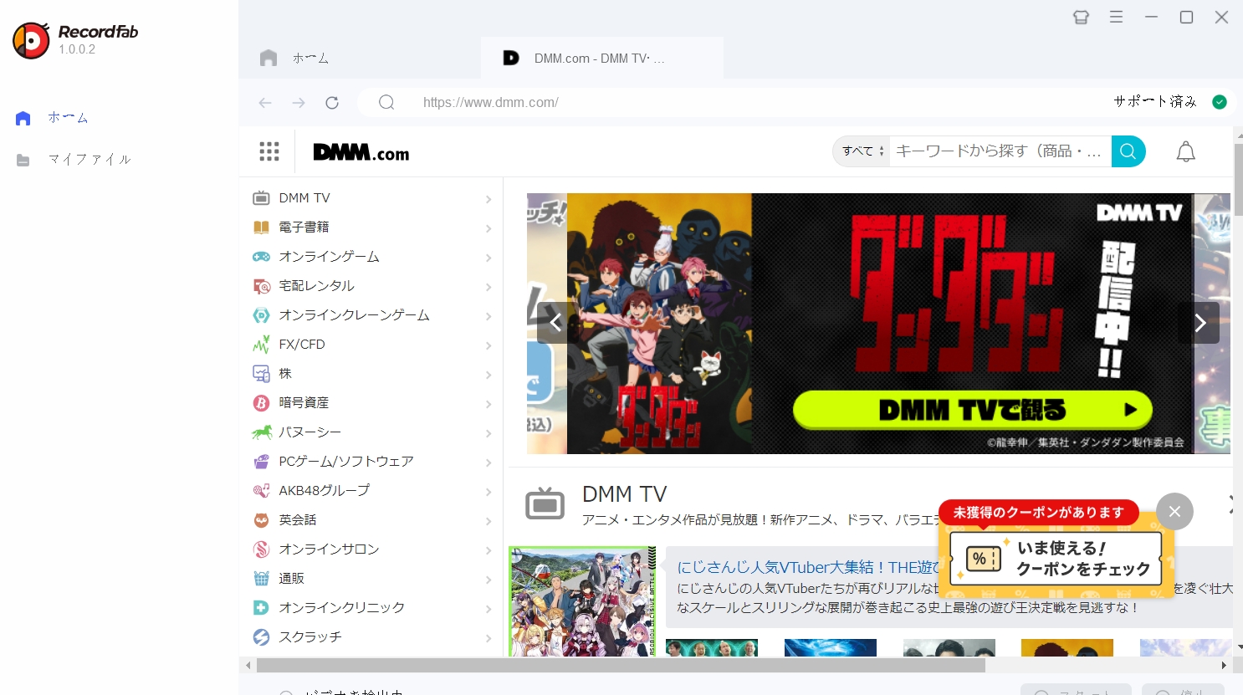Click the 通販 shopping basket icon

pos(261,579)
